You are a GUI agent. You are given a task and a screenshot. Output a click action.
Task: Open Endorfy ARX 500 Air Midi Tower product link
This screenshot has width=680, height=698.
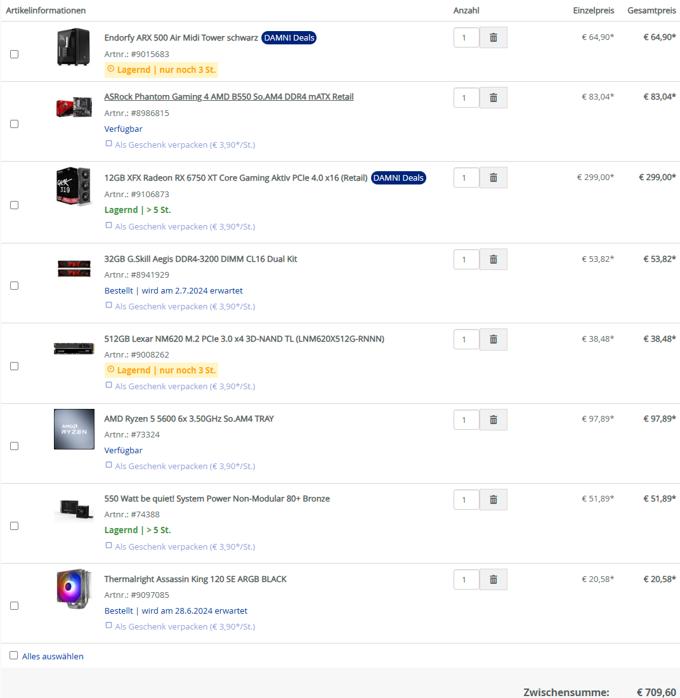point(181,38)
